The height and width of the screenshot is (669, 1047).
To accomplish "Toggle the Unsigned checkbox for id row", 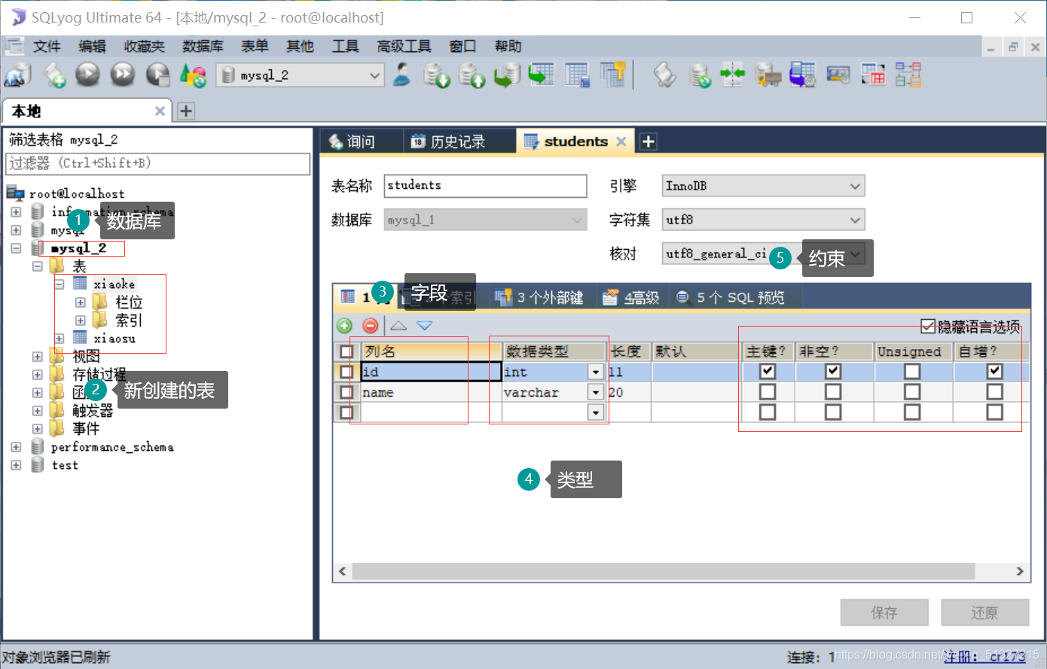I will click(x=912, y=371).
